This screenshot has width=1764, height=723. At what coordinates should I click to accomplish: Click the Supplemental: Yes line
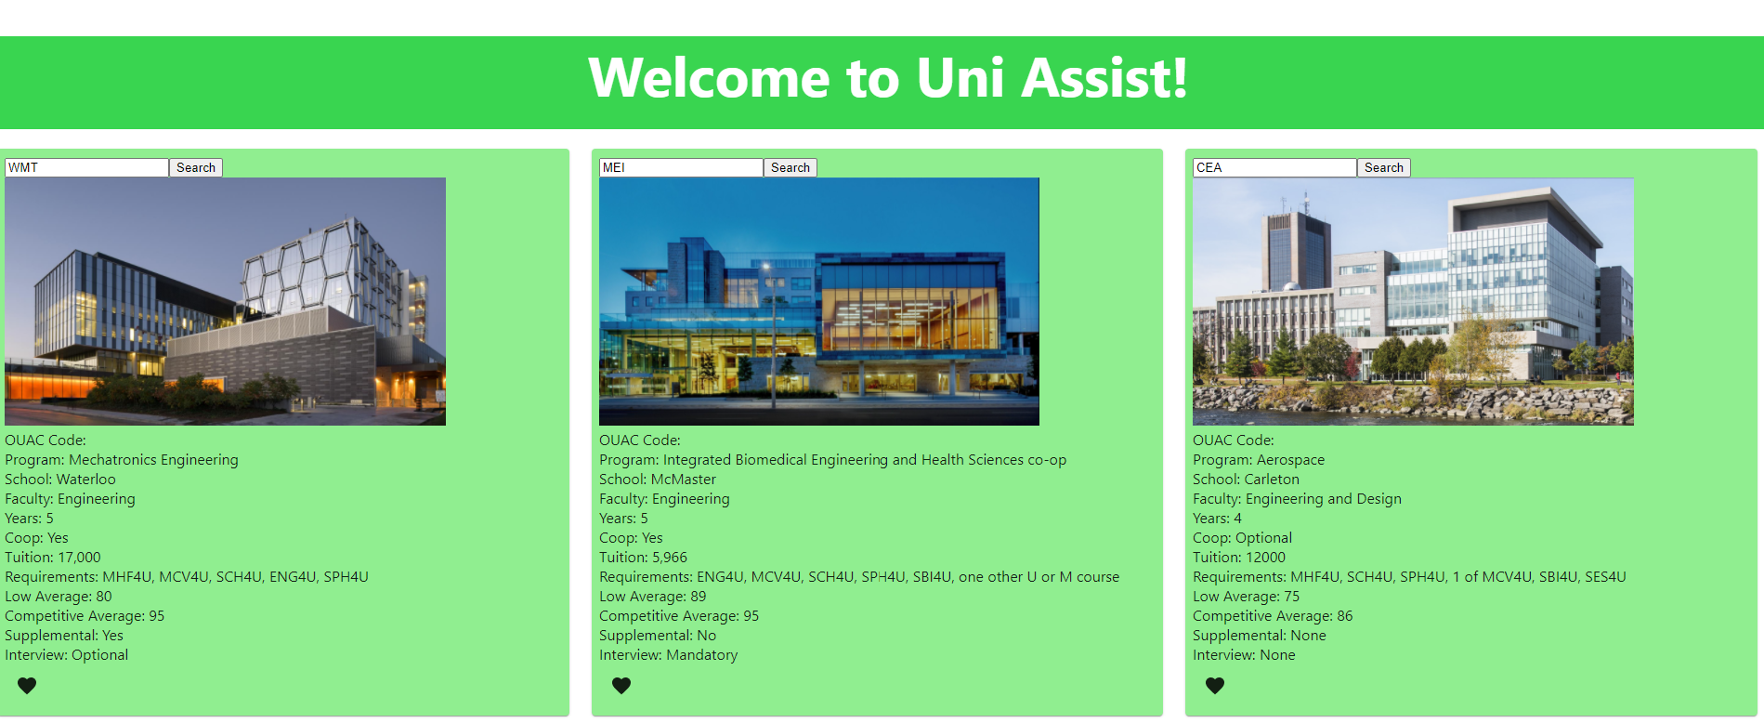coord(64,636)
